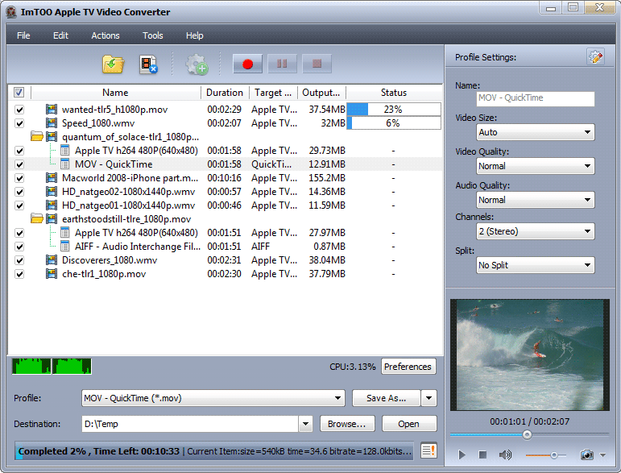Open the Tools menu
621x473 pixels.
pos(153,35)
